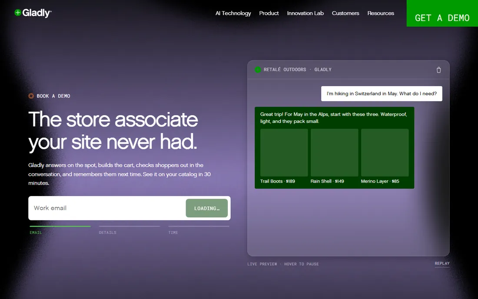Open the Merino Layer product thumbnail
The height and width of the screenshot is (299, 478).
(x=385, y=153)
